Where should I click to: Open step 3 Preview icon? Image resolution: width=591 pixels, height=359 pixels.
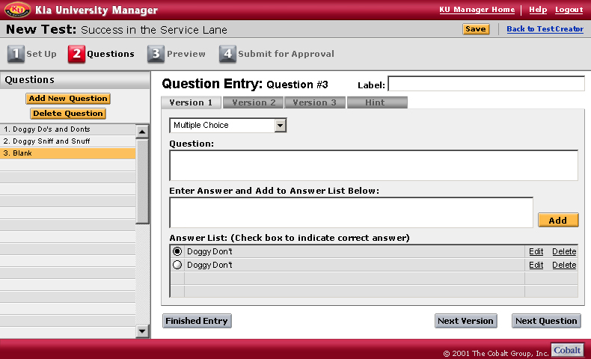coord(156,54)
